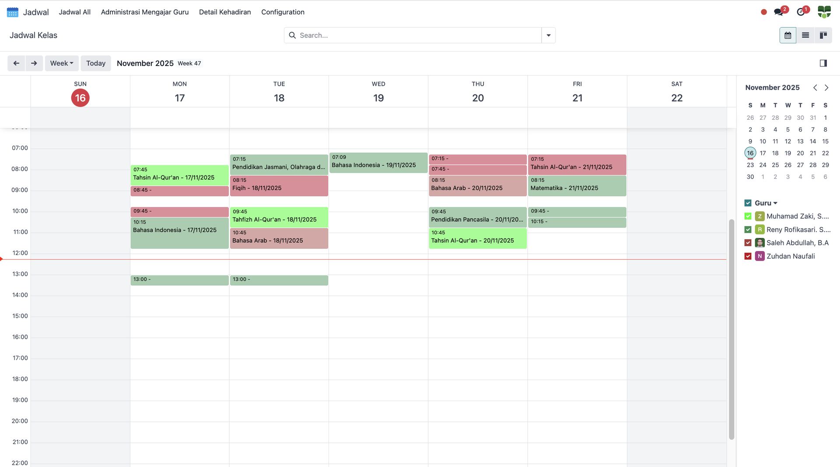Switch to list view icon
The height and width of the screenshot is (467, 840).
click(x=805, y=35)
